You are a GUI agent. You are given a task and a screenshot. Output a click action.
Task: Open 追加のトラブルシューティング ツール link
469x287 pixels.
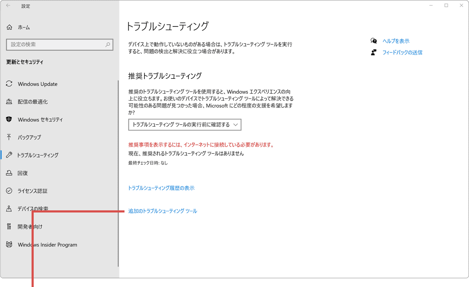[x=162, y=211]
